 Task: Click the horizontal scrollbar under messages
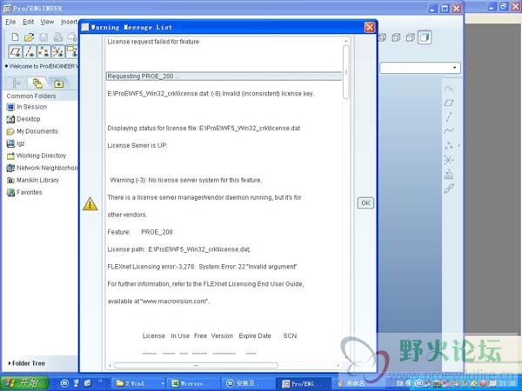coord(196,366)
